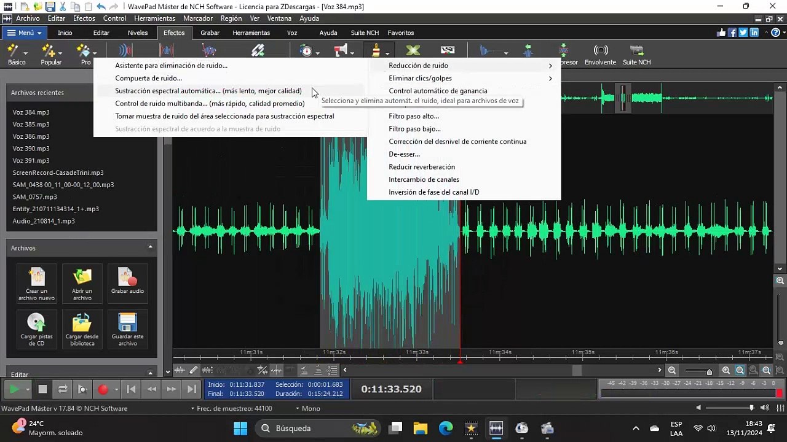Click the zoom in magnifier icon

(726, 370)
